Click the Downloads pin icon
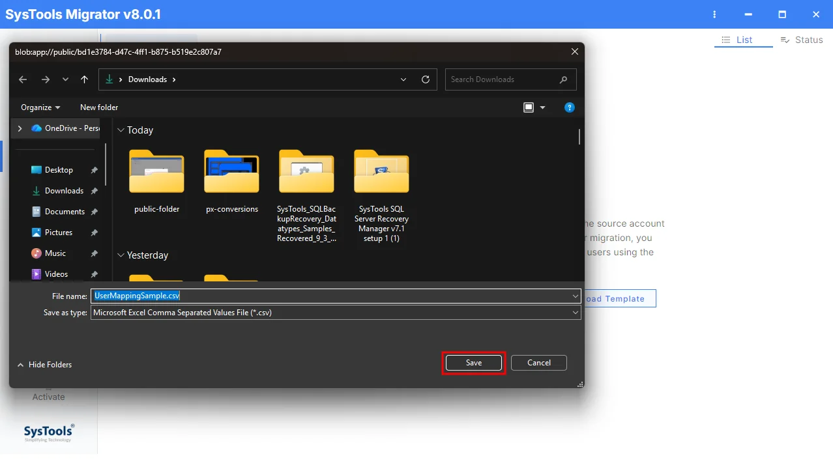Viewport: 833px width, 467px height. (x=94, y=191)
